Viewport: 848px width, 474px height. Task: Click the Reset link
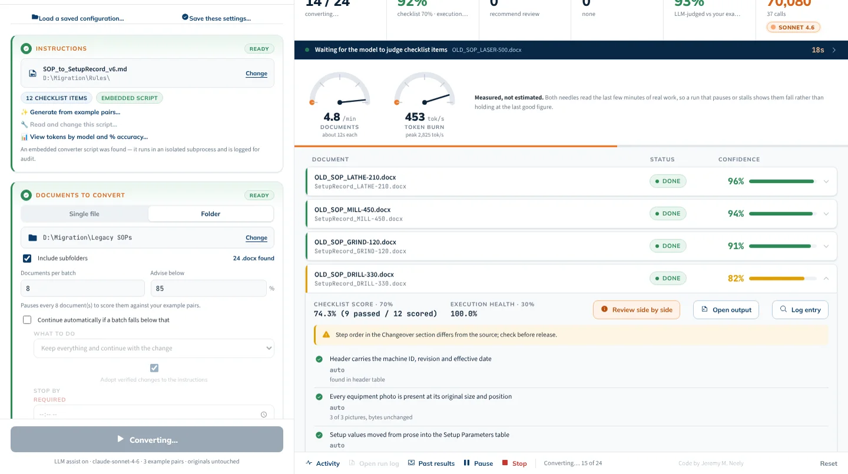829,463
